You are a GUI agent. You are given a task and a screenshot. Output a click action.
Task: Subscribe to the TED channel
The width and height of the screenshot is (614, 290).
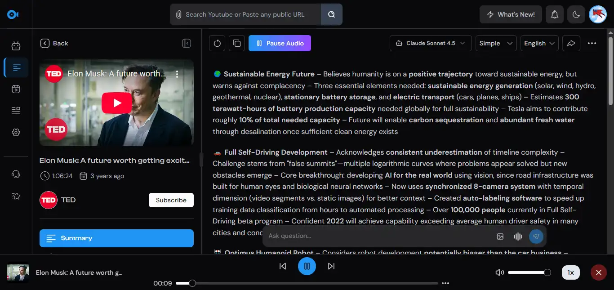click(x=171, y=200)
